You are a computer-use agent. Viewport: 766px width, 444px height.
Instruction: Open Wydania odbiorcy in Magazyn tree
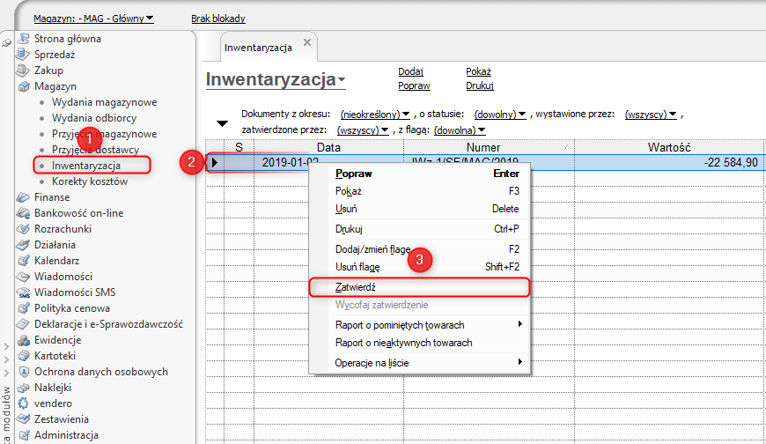click(x=94, y=118)
